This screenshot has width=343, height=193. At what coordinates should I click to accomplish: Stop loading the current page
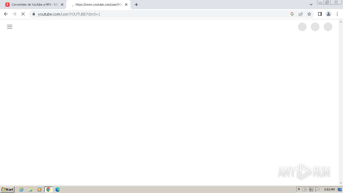pyautogui.click(x=23, y=14)
